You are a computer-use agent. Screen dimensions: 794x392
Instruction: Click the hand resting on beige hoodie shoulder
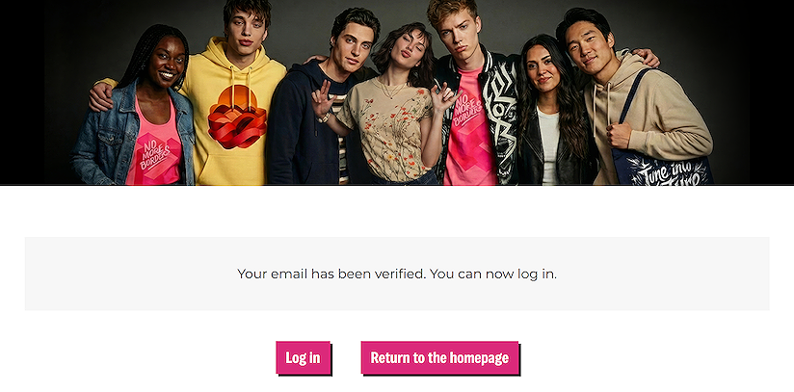[644, 57]
